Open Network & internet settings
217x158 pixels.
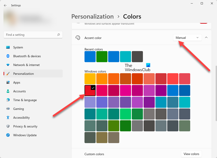26,65
